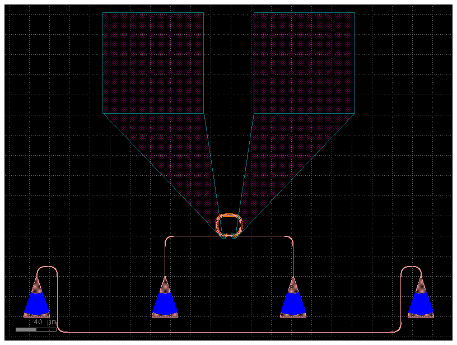Click the right small via square under ring
Viewport: 457px width, 345px height.
[235, 236]
